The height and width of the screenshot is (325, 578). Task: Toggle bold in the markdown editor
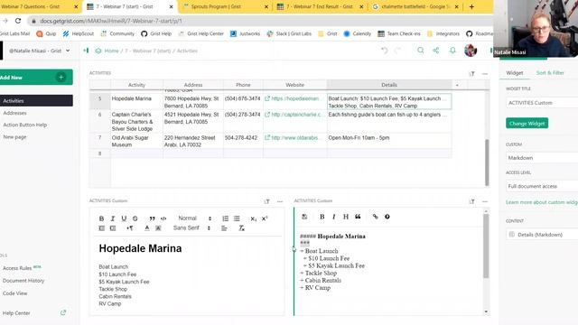coord(322,217)
